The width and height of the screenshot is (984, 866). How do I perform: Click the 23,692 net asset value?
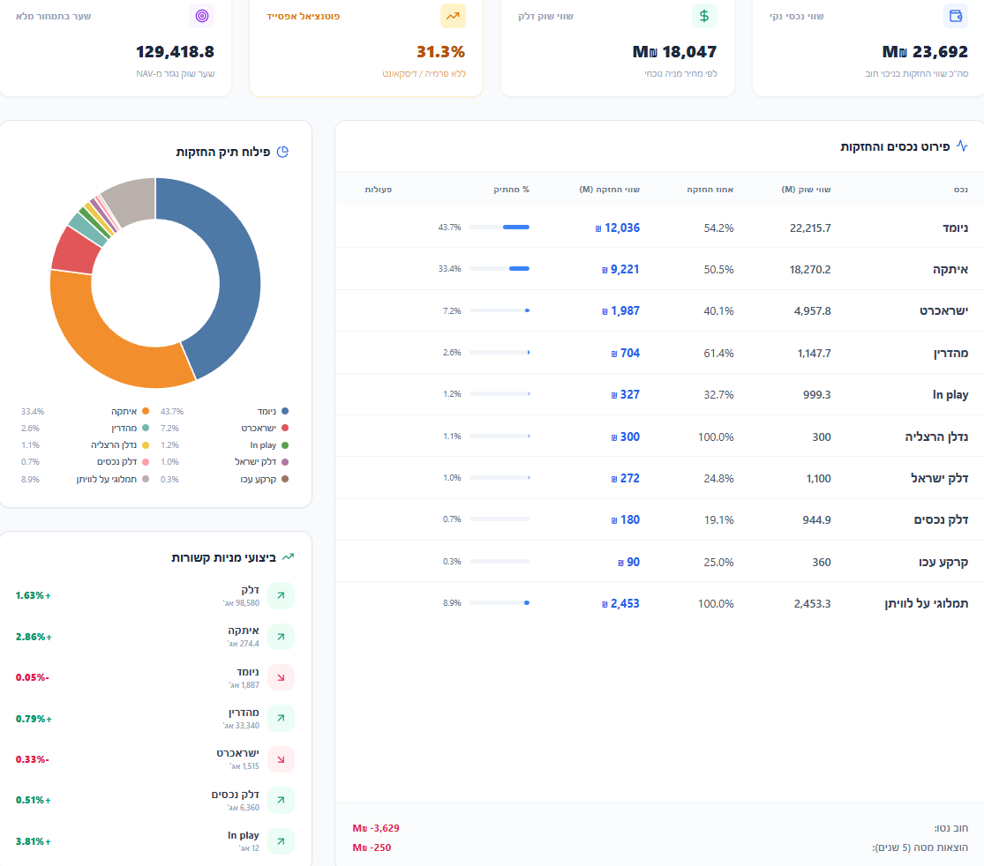[x=924, y=51]
